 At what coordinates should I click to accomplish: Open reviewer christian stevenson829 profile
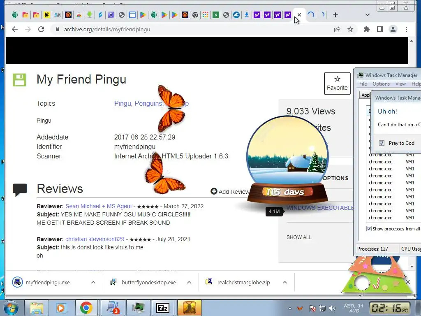click(95, 239)
